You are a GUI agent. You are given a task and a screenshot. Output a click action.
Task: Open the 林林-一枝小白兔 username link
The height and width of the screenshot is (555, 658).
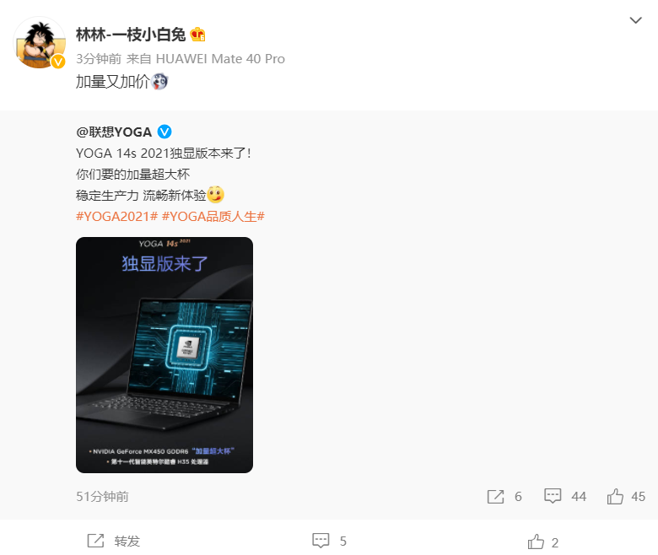(x=131, y=35)
